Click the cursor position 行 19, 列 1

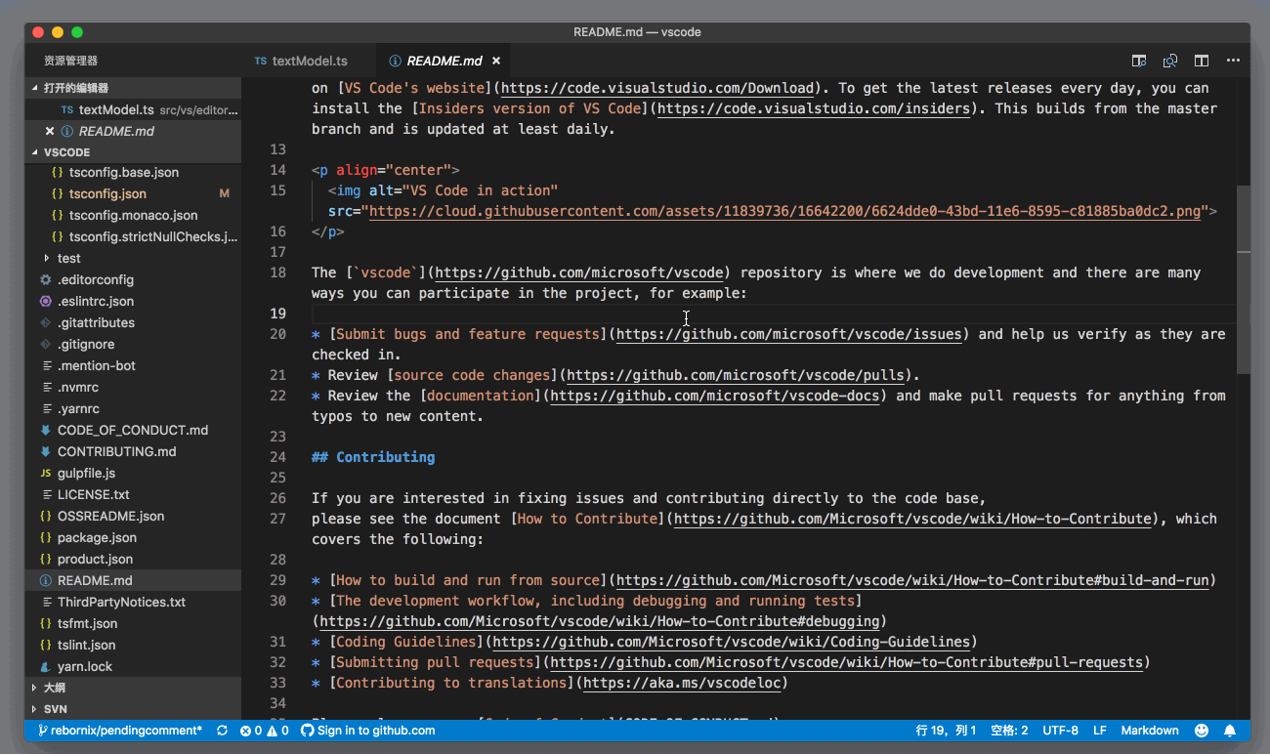[947, 731]
